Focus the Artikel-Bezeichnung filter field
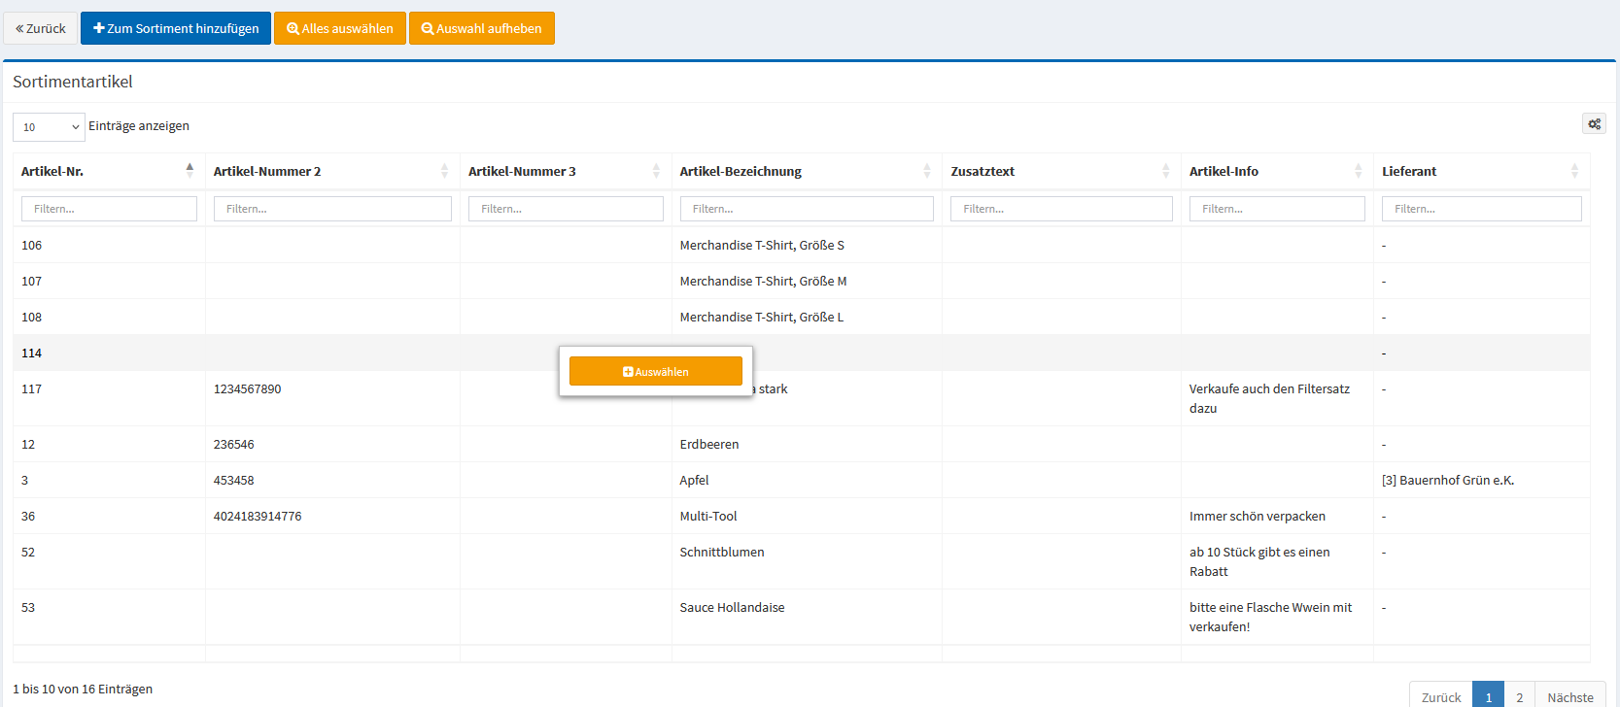The image size is (1620, 707). tap(807, 209)
